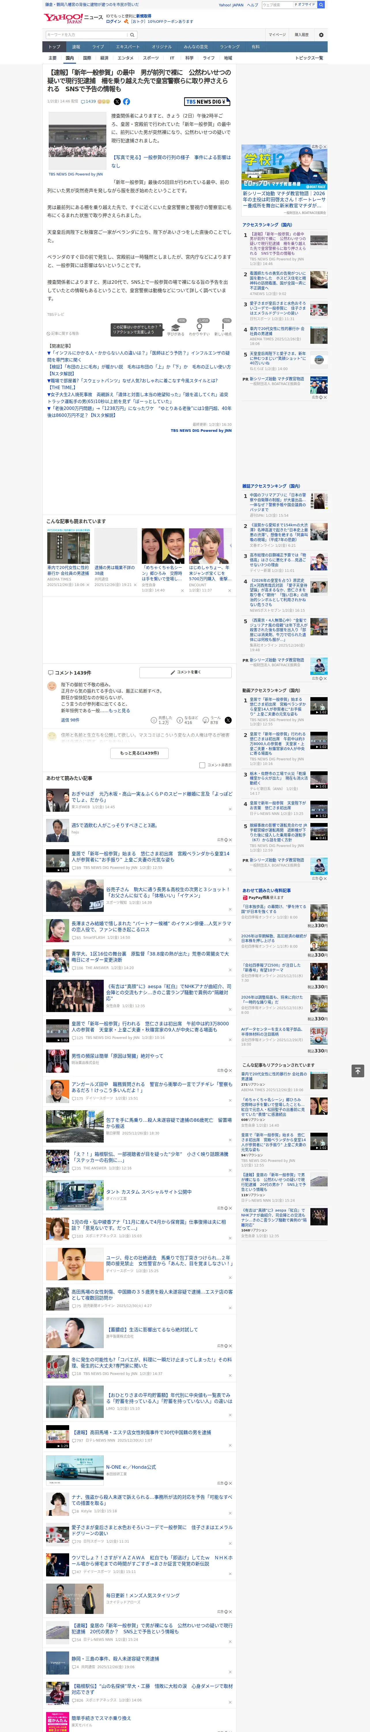Click the TBS NEWS DIG logo

point(207,102)
